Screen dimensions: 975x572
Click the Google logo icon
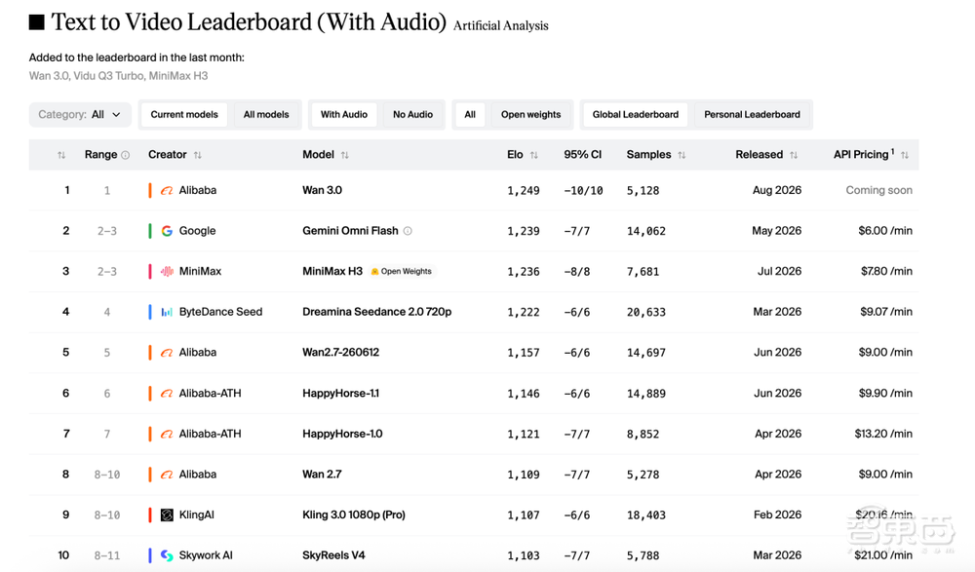click(x=167, y=231)
